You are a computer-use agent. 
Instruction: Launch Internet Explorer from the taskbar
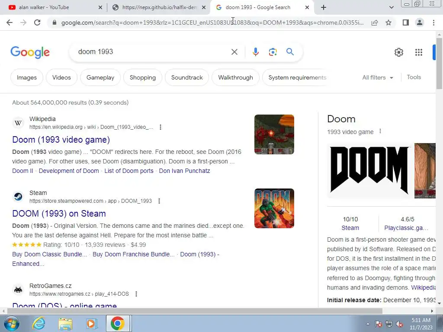pos(39,324)
